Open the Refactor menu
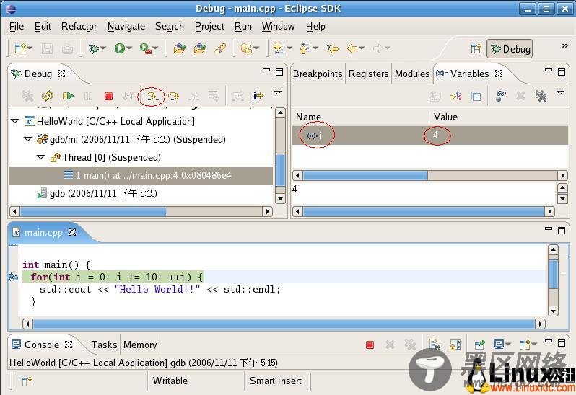Image resolution: width=576 pixels, height=395 pixels. [79, 27]
